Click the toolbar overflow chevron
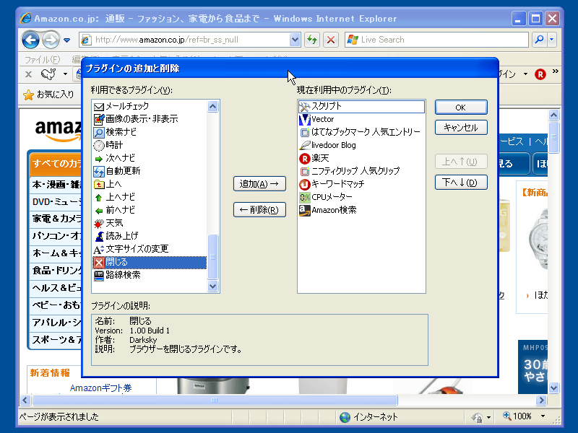The height and width of the screenshot is (433, 578). pyautogui.click(x=555, y=71)
